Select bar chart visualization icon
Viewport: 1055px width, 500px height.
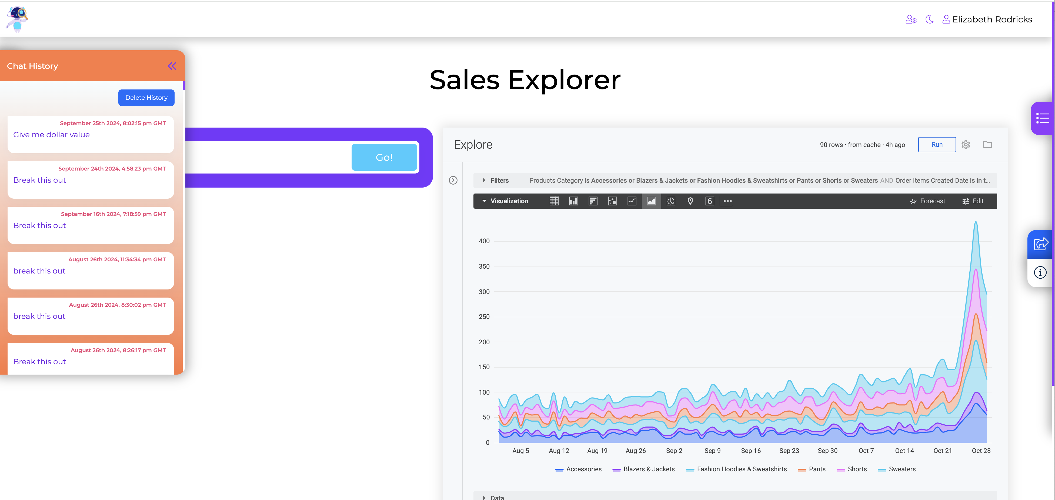pos(593,201)
